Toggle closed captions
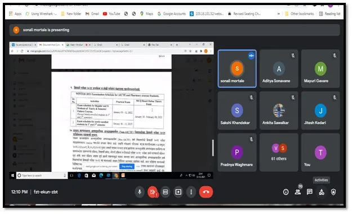The image size is (352, 214). pyautogui.click(x=166, y=192)
